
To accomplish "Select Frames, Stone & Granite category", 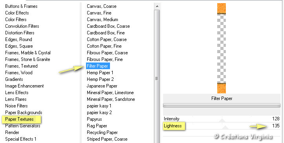I will [x=27, y=60].
